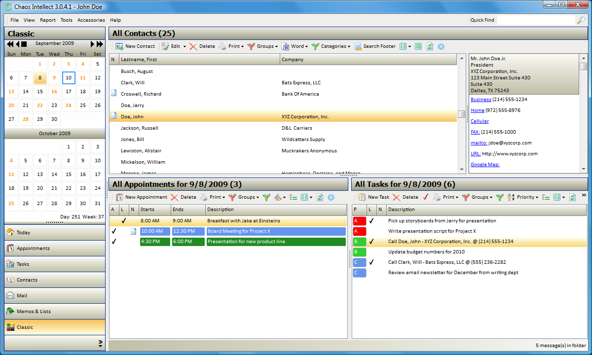This screenshot has width=592, height=355.
Task: Click the mailto: link
Action: click(479, 143)
